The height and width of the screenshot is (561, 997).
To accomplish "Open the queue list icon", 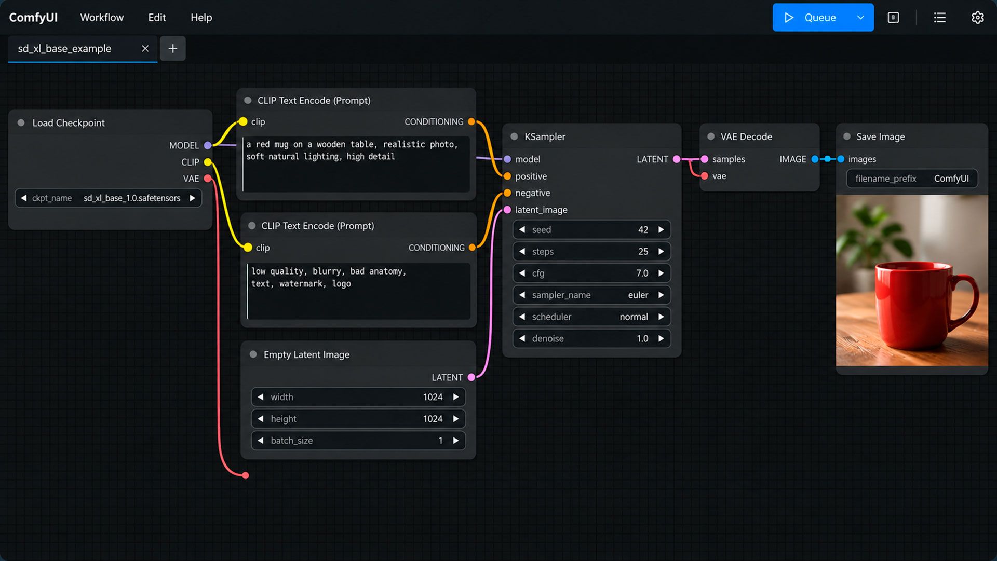I will point(939,18).
